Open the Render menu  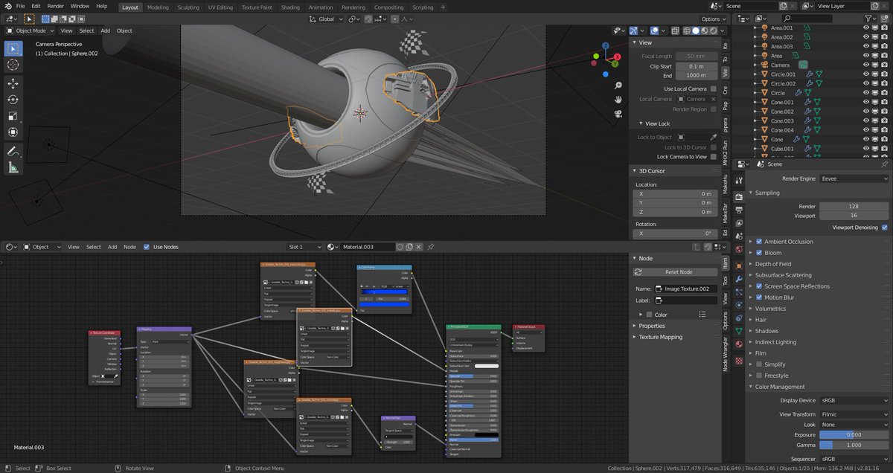55,6
